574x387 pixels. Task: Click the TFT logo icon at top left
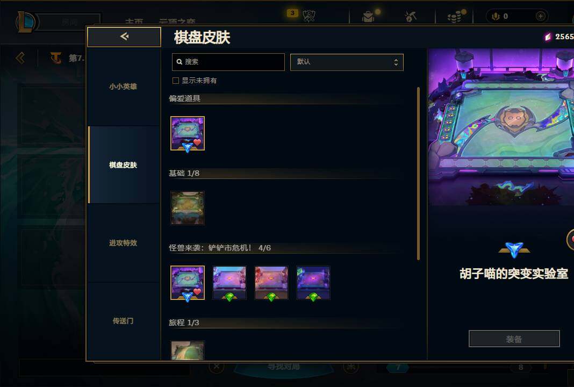click(x=56, y=58)
